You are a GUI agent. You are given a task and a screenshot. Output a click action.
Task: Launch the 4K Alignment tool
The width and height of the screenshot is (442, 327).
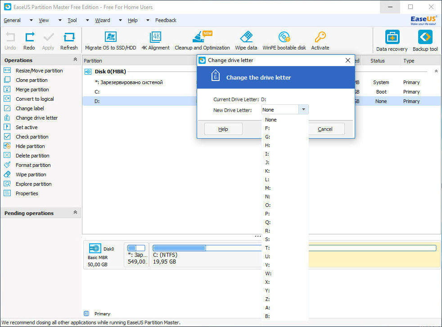point(156,41)
